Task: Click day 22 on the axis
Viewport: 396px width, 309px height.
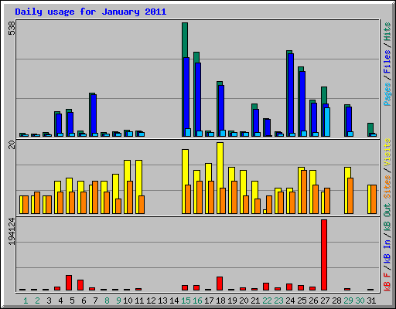Action: 267,301
